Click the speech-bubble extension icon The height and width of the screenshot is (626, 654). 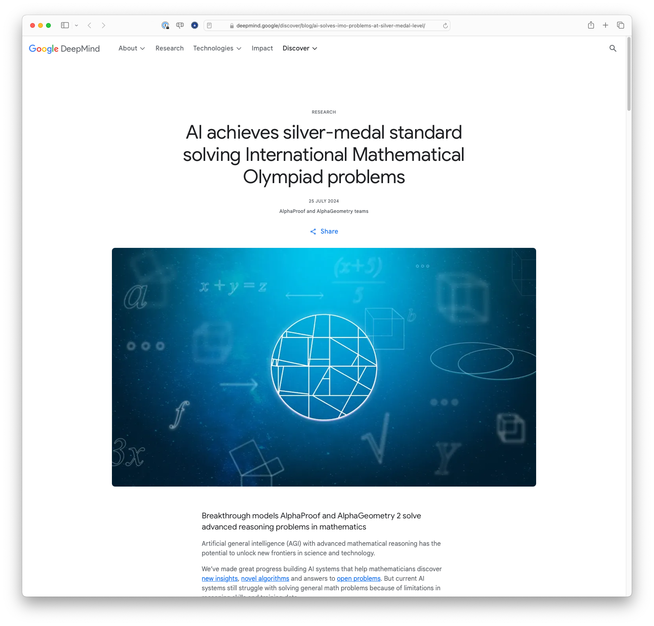click(180, 25)
